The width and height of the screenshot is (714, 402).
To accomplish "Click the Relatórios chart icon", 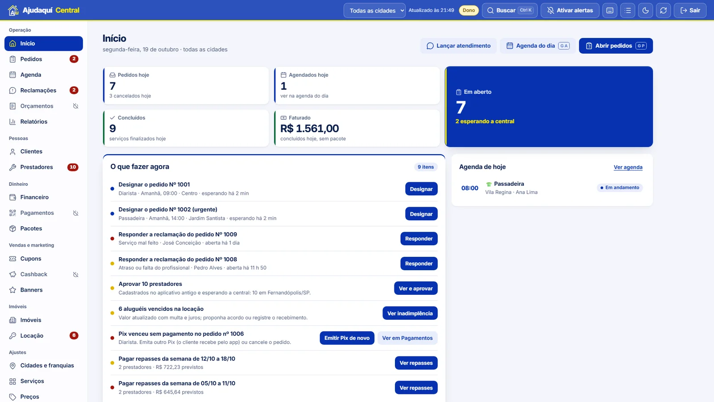I will [x=12, y=121].
